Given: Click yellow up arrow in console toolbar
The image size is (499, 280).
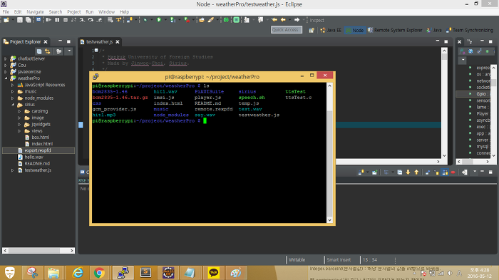Looking at the screenshot, I should point(416,172).
